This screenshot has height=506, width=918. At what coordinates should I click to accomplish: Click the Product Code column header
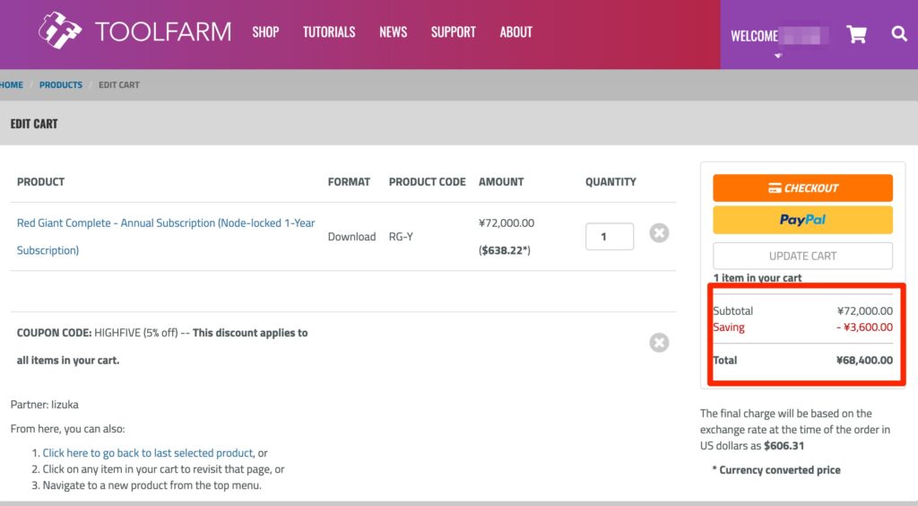(428, 182)
